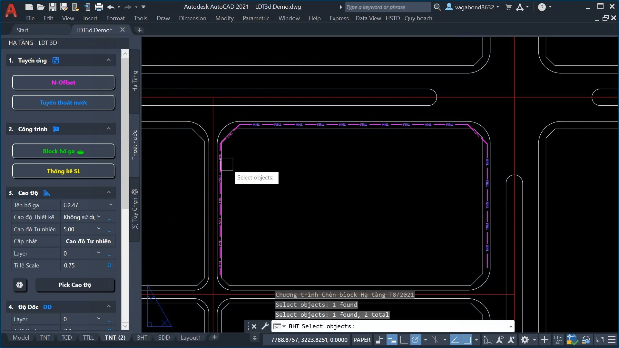Click the Plot printer icon
619x348 pixels.
pos(99,7)
